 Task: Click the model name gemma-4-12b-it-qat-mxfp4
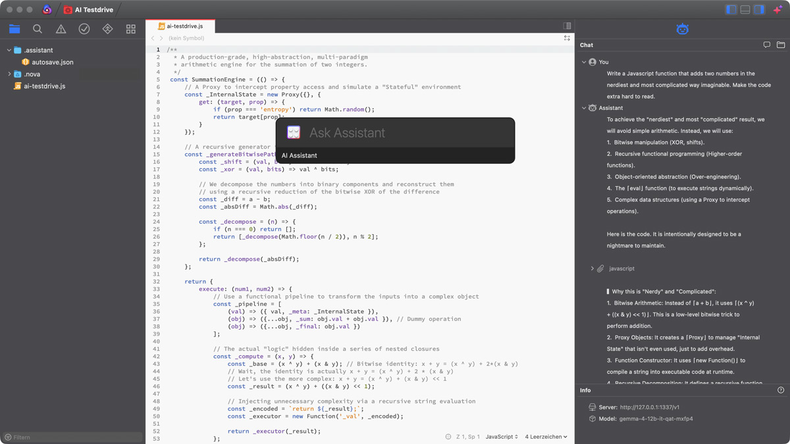coord(656,418)
